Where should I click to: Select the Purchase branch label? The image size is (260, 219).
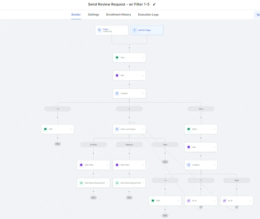[93, 145]
